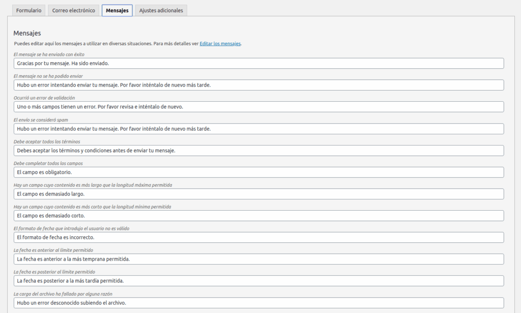The height and width of the screenshot is (313, 521).
Task: Click the label 'Ocurrió un error de validación'
Action: (x=44, y=98)
